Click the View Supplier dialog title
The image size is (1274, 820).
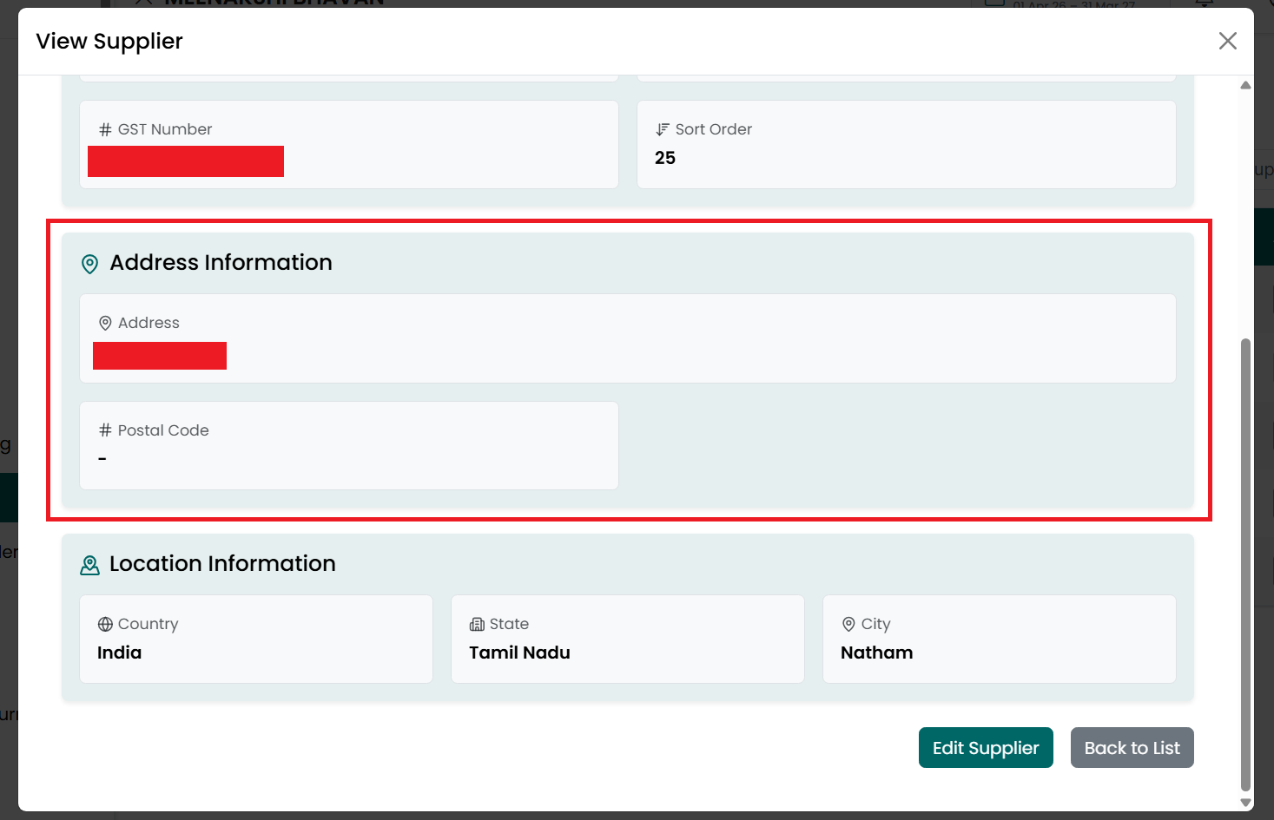[x=109, y=41]
